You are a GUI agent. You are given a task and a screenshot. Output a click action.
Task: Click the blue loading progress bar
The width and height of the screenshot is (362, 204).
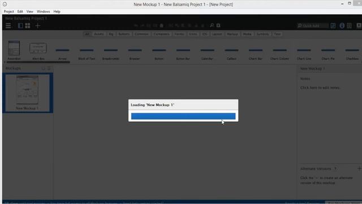(x=183, y=116)
